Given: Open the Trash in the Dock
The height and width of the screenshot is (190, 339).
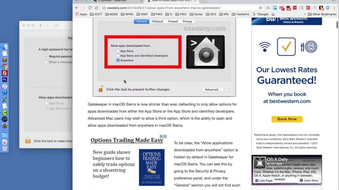Looking at the screenshot, I should [x=5, y=148].
